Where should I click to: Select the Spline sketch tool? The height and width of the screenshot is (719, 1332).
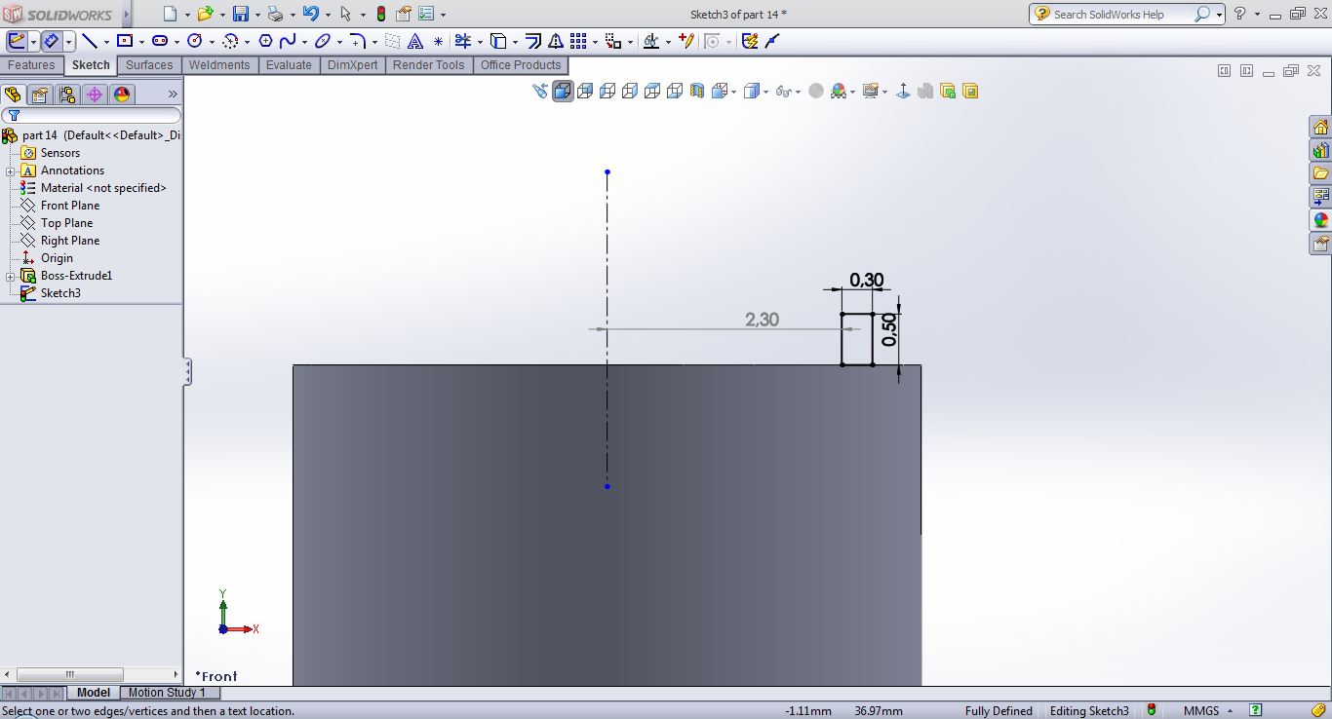pos(288,41)
